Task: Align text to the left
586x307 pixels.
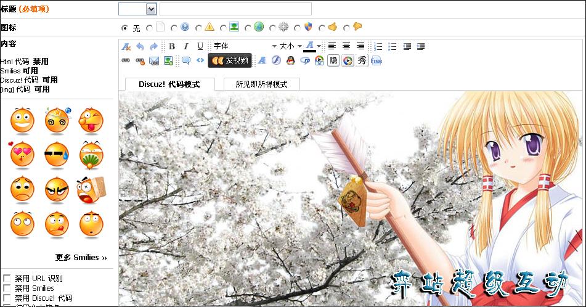Action: (332, 46)
